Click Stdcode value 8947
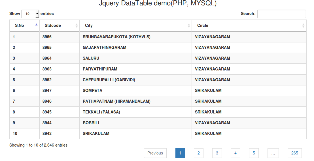 coord(47,91)
